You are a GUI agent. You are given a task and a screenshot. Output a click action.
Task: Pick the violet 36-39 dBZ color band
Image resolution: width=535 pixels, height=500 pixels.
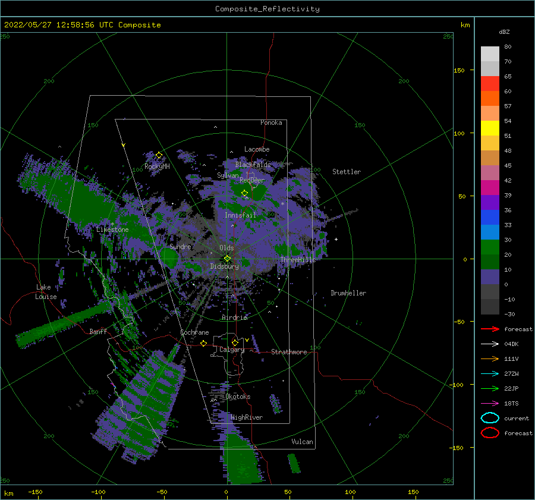click(490, 203)
